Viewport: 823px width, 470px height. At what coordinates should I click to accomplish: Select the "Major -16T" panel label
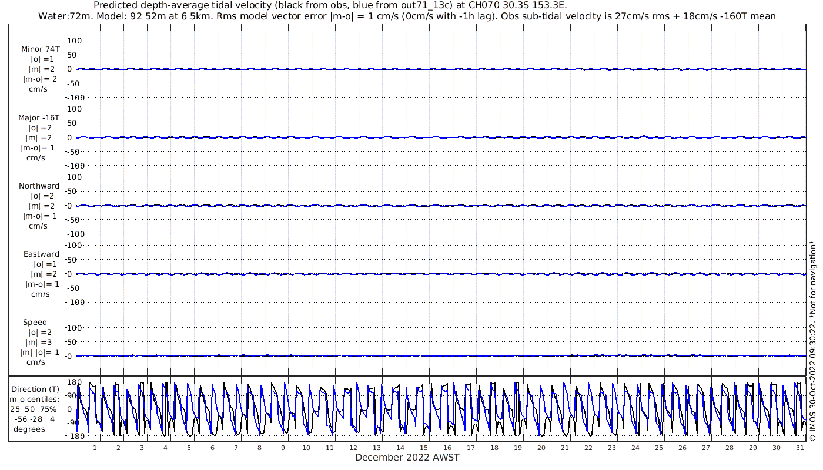pos(39,118)
